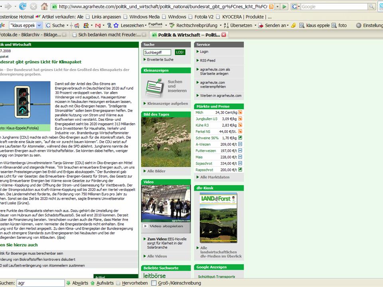This screenshot has width=383, height=287.
Task: Close the Politik & Wirtschaft tab
Action: [224, 35]
